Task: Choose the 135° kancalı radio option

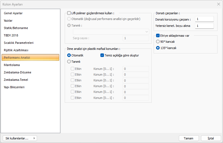Action: 158,48
